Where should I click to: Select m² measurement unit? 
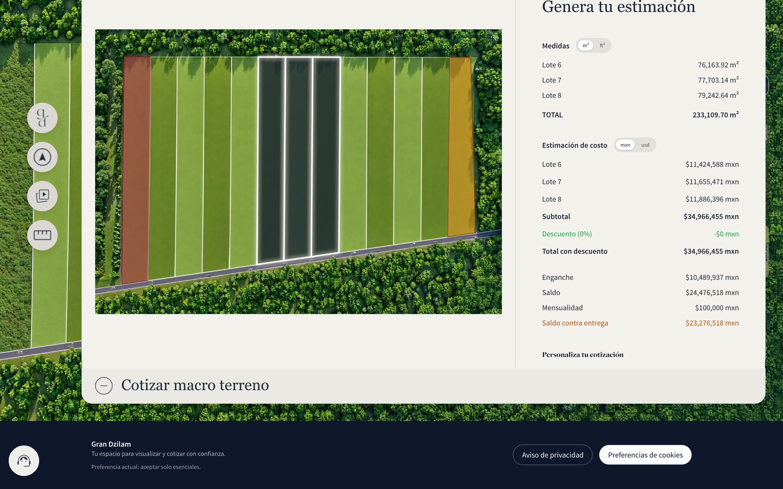coord(586,46)
